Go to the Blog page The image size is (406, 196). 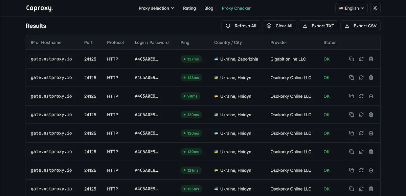[x=209, y=8]
